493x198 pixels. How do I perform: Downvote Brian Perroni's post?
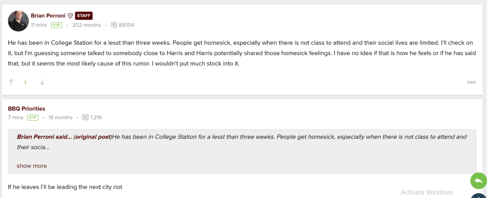click(x=42, y=82)
